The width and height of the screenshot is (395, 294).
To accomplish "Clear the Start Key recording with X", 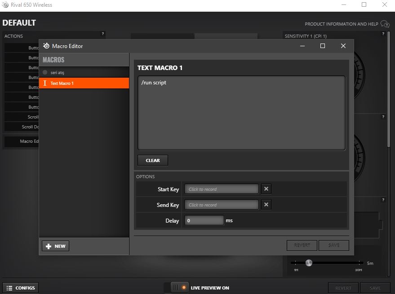I will coord(266,189).
